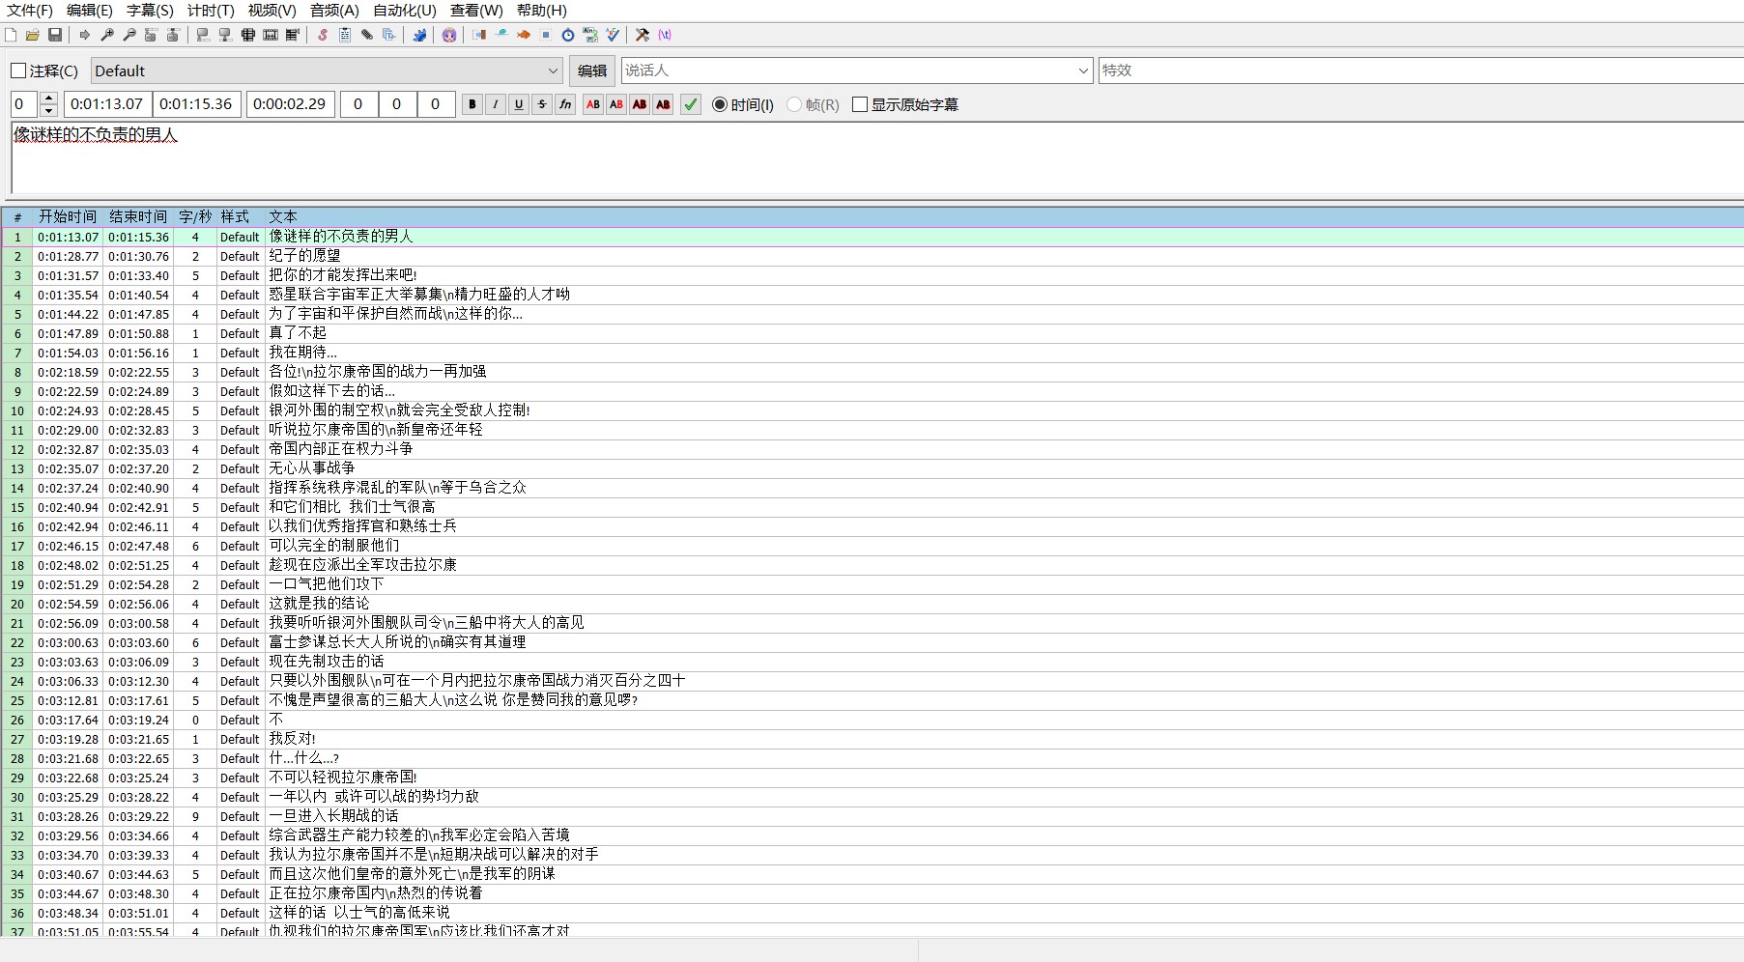Open the 字幕(S) menu
The height and width of the screenshot is (962, 1744).
tap(150, 10)
